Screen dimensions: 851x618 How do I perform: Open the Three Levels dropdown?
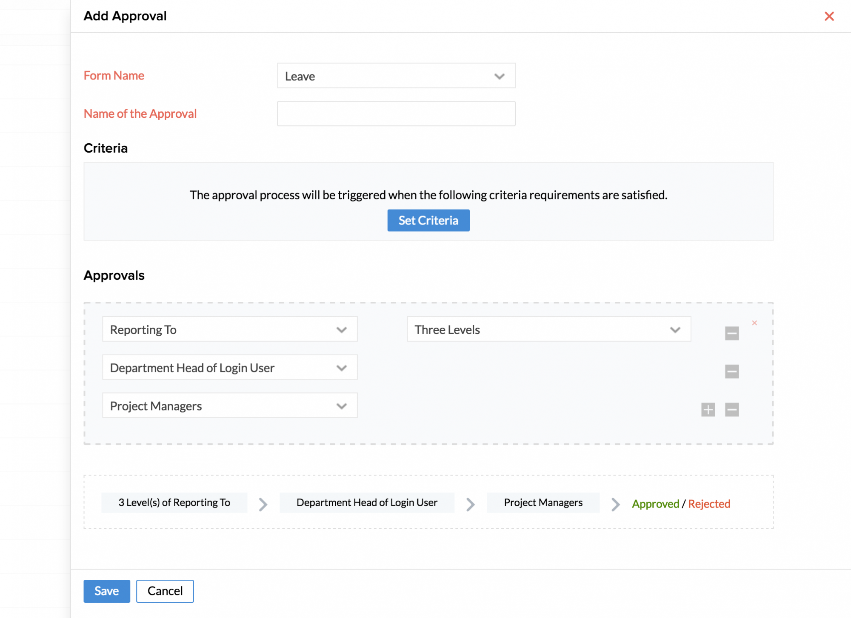pos(548,329)
